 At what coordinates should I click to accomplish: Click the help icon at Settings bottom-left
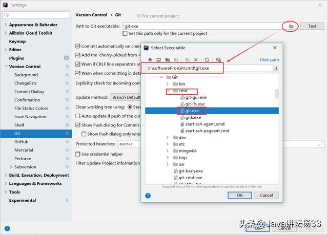click(7, 228)
